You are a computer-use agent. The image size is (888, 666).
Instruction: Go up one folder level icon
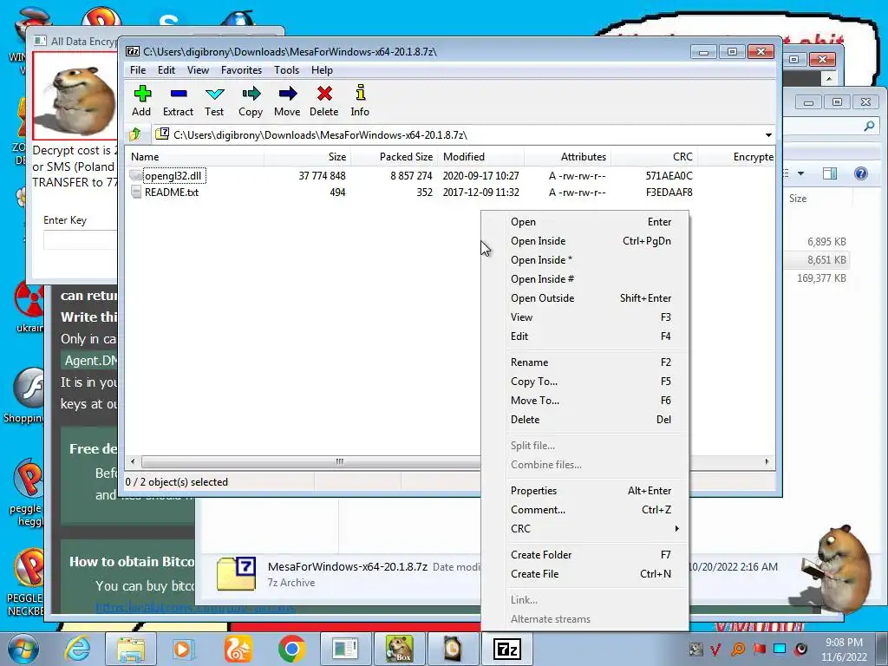(135, 134)
